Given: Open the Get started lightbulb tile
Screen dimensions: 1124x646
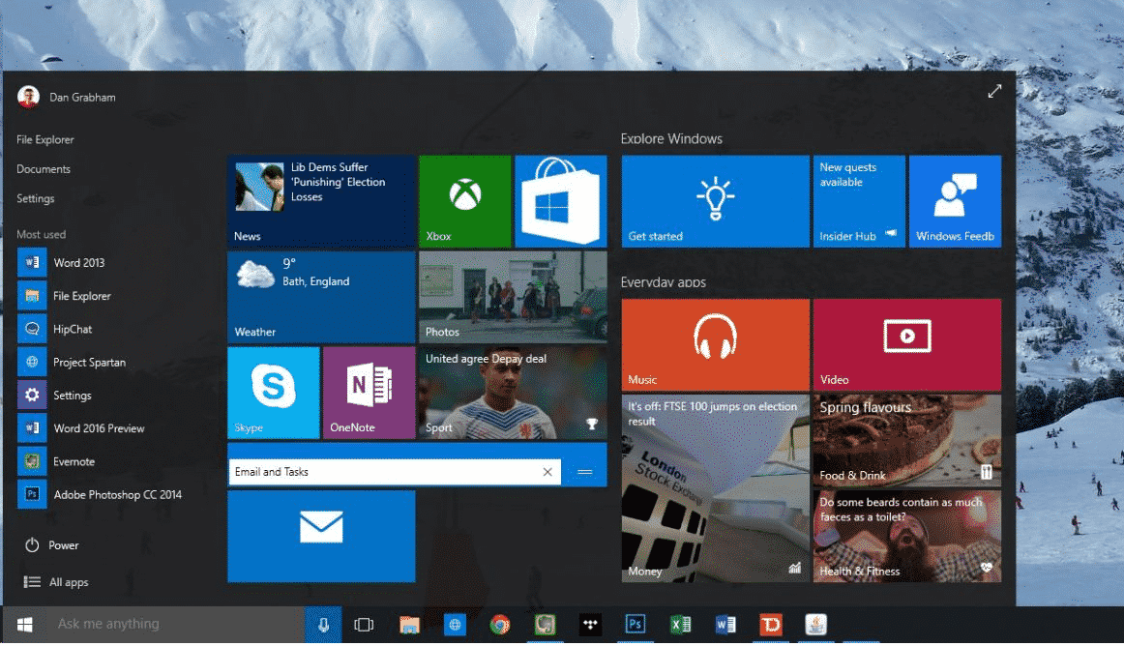Looking at the screenshot, I should pyautogui.click(x=716, y=201).
